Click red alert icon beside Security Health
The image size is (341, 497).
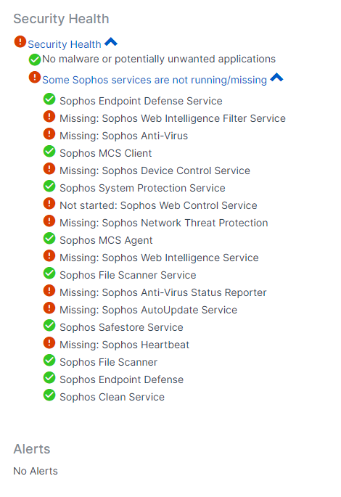click(x=20, y=41)
